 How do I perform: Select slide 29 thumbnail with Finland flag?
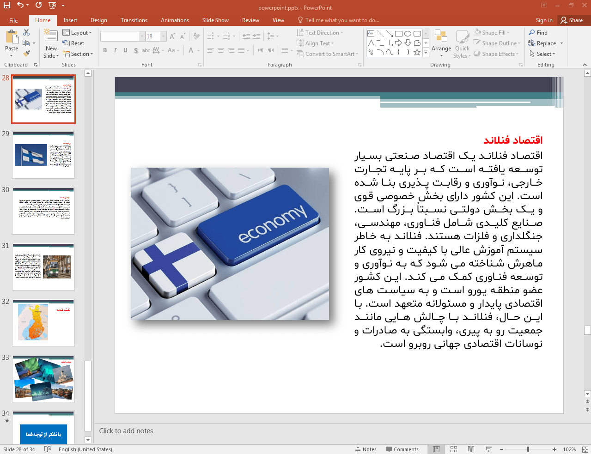43,155
